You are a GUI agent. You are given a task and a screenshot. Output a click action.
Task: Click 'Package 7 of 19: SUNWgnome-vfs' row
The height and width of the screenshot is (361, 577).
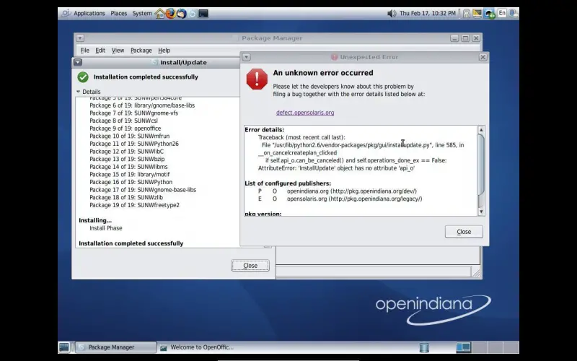pyautogui.click(x=133, y=113)
